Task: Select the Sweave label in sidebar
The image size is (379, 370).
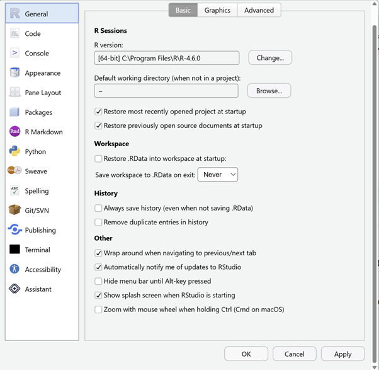Action: pyautogui.click(x=36, y=171)
